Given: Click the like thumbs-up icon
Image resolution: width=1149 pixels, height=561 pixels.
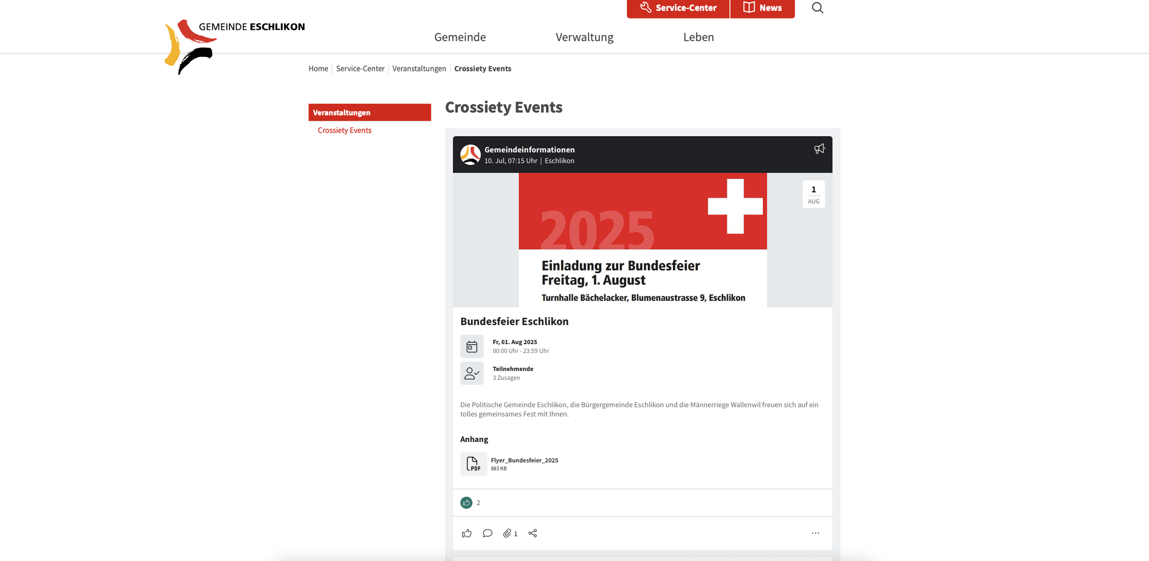Looking at the screenshot, I should coord(467,533).
